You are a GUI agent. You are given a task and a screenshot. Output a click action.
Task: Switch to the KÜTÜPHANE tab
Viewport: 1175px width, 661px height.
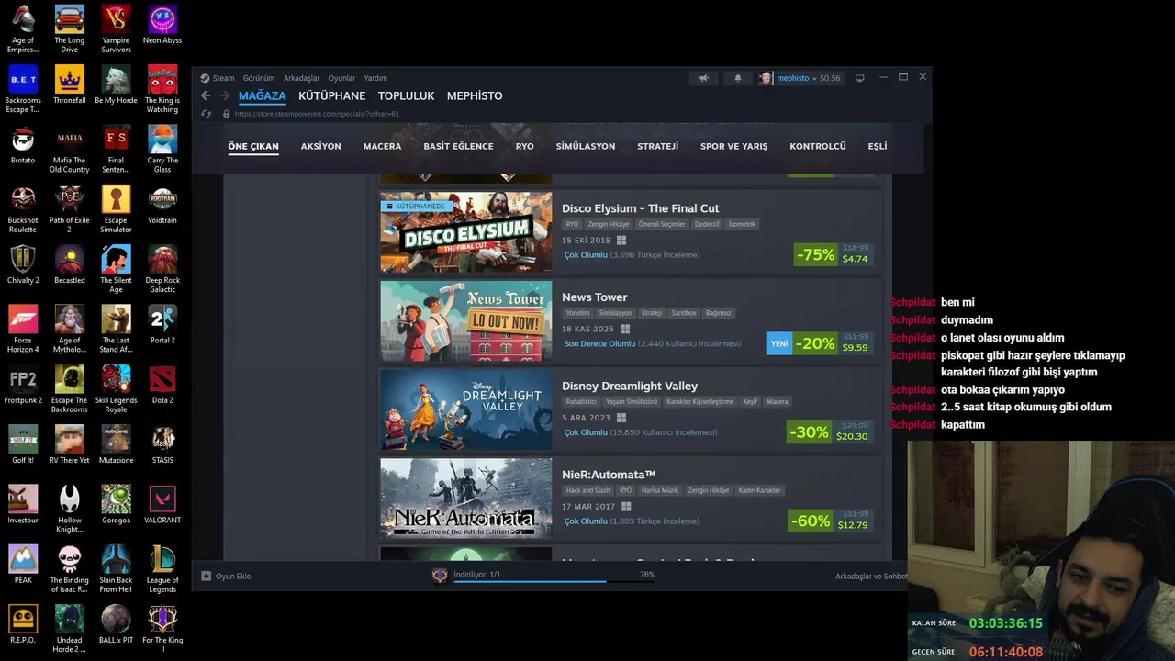331,95
